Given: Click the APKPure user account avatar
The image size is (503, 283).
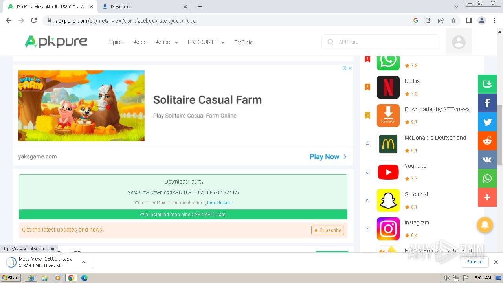Looking at the screenshot, I should point(459,42).
